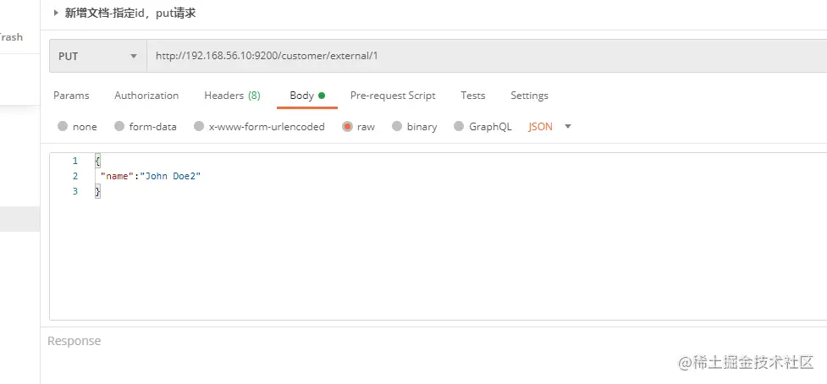Choose the form-data body option
The width and height of the screenshot is (827, 384).
tap(146, 126)
